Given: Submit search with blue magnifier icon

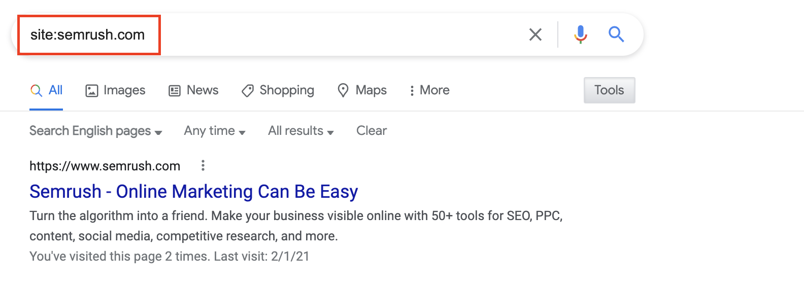Looking at the screenshot, I should (616, 34).
